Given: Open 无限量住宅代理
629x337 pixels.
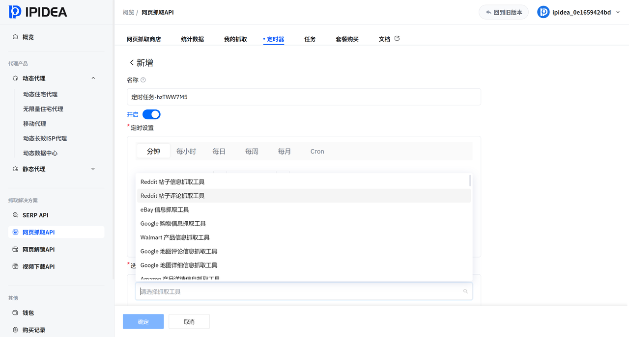Looking at the screenshot, I should click(43, 109).
